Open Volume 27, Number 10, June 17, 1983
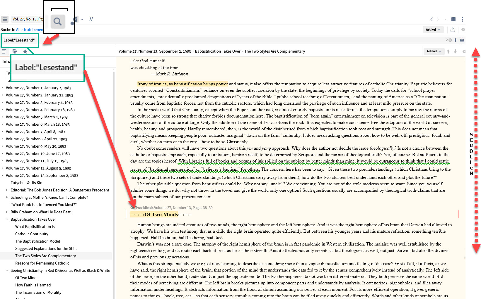481x299 pixels. pyautogui.click(x=38, y=153)
